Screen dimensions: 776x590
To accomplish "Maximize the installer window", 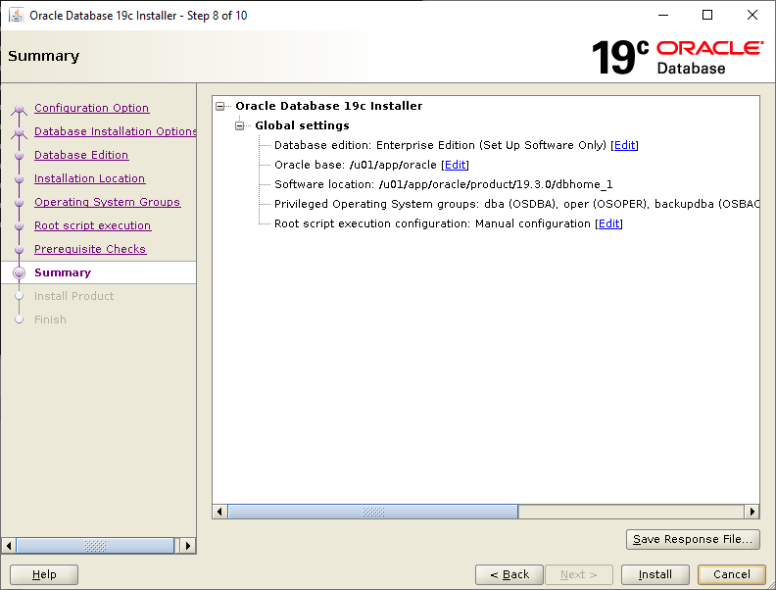I will click(x=707, y=16).
